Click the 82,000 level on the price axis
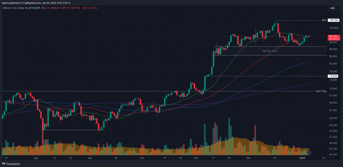This screenshot has width=343, height=167. [332, 64]
